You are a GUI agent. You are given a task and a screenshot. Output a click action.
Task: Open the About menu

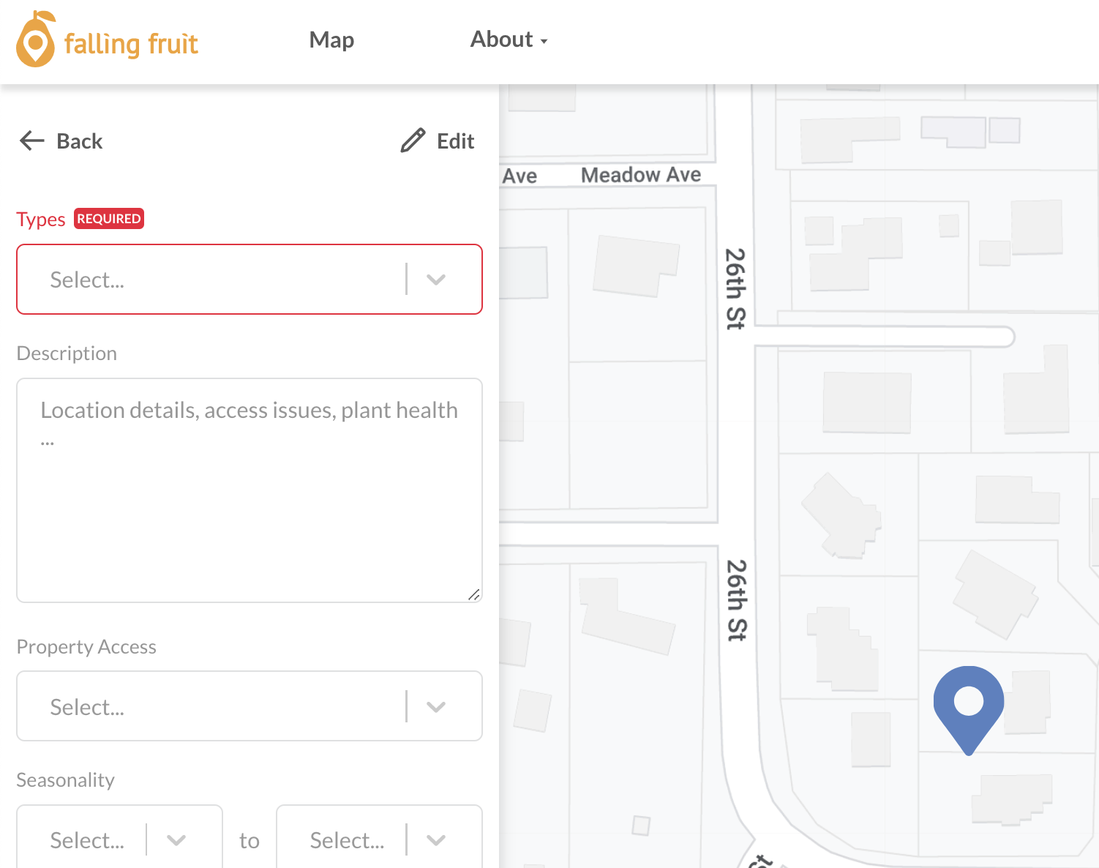pyautogui.click(x=502, y=40)
